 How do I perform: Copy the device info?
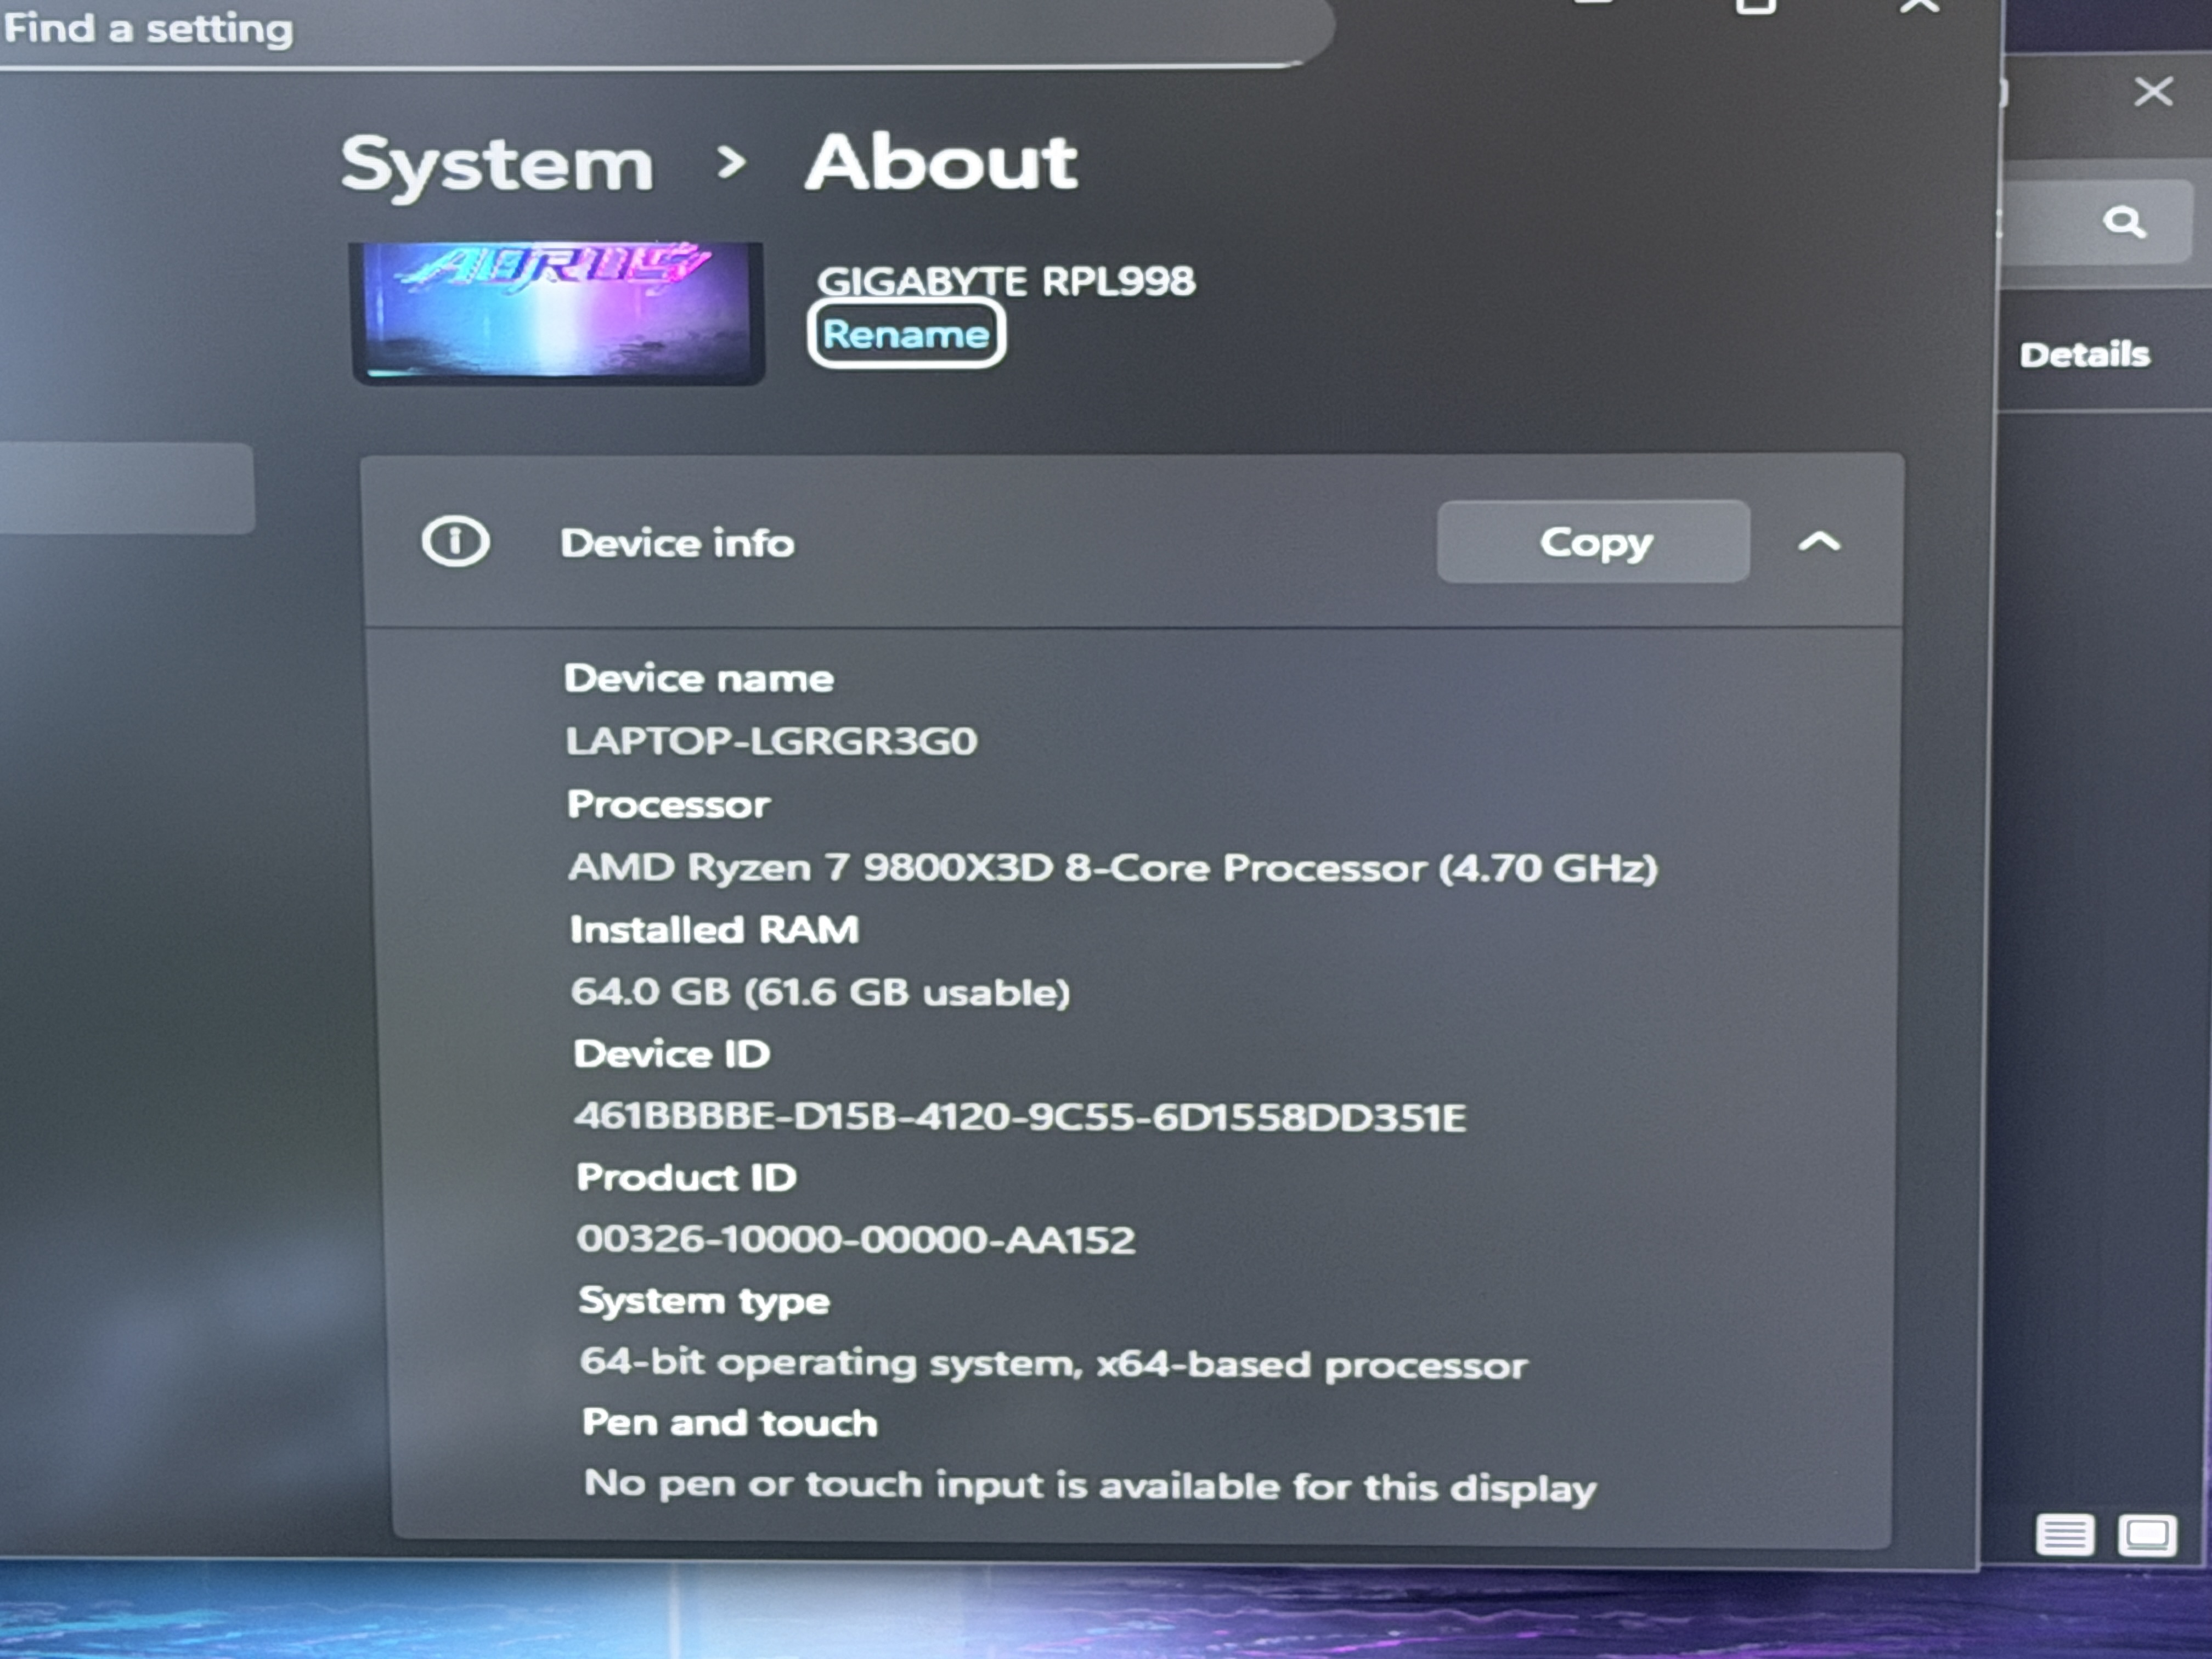coord(1593,541)
